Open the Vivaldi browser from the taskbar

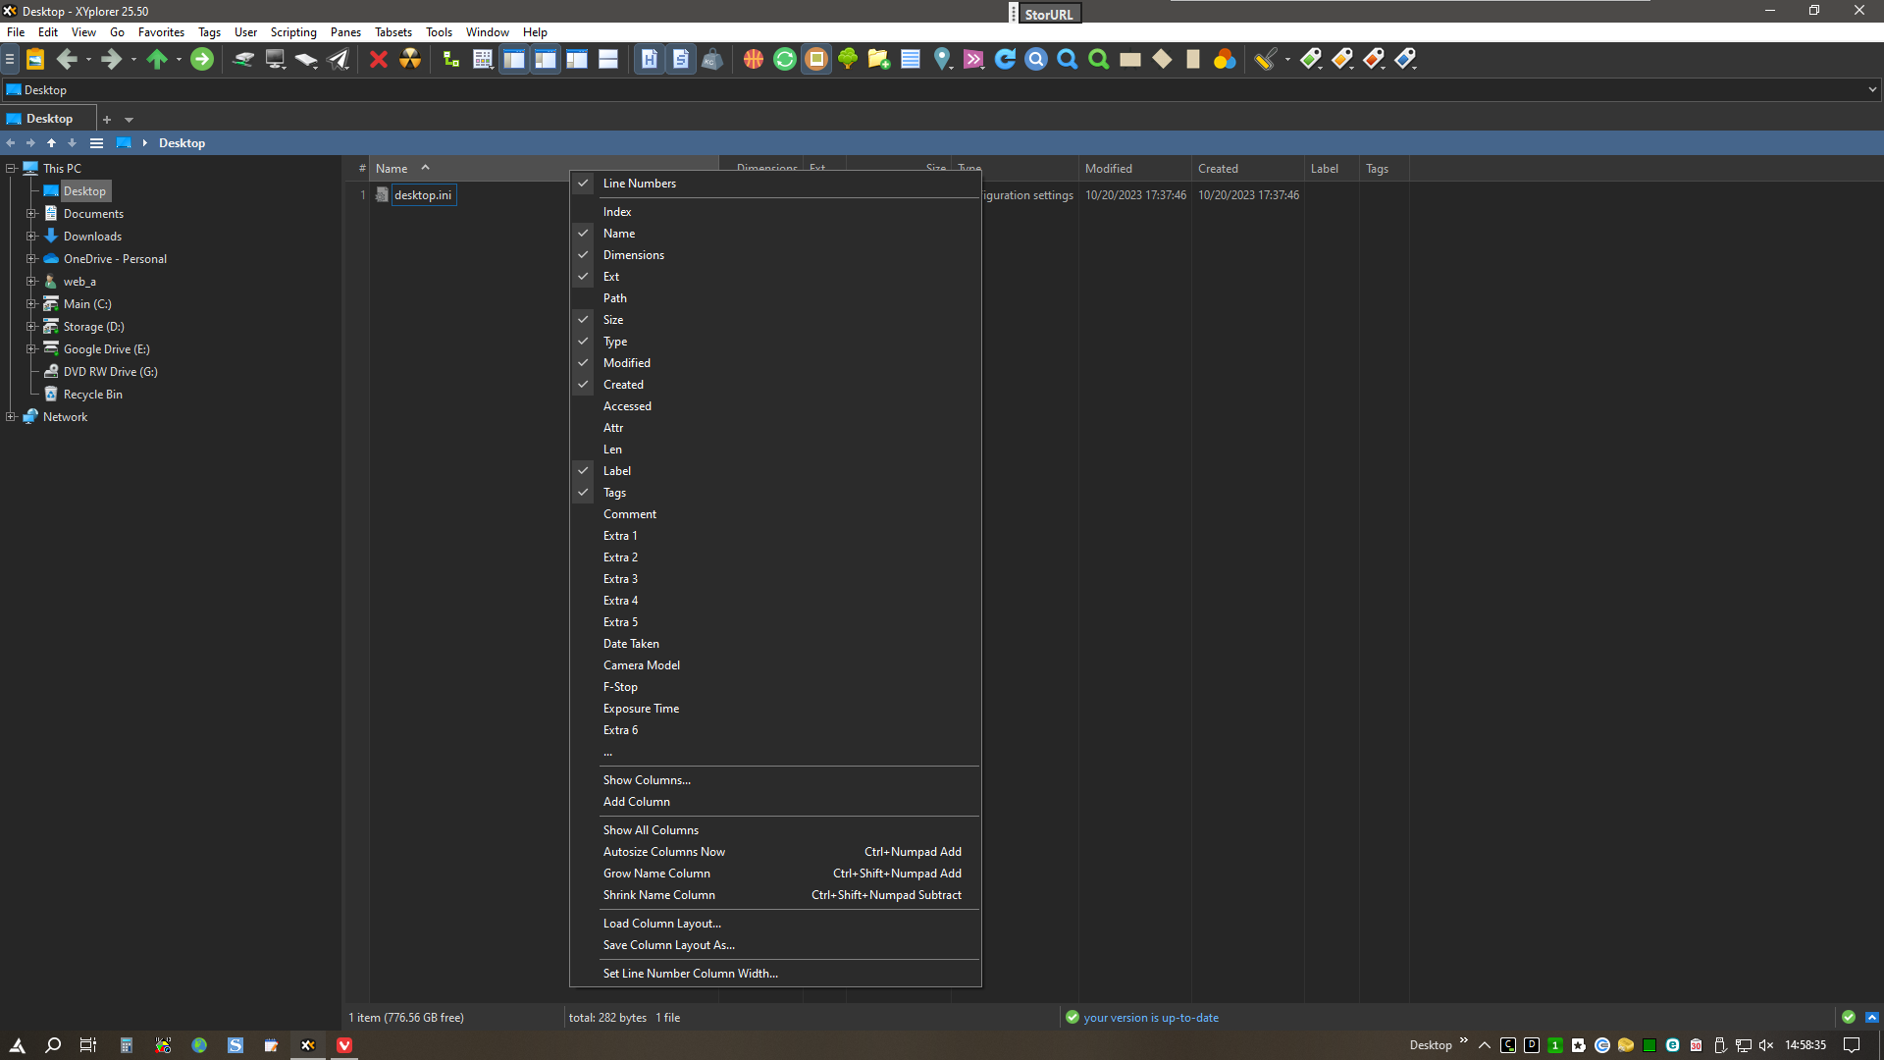point(344,1044)
